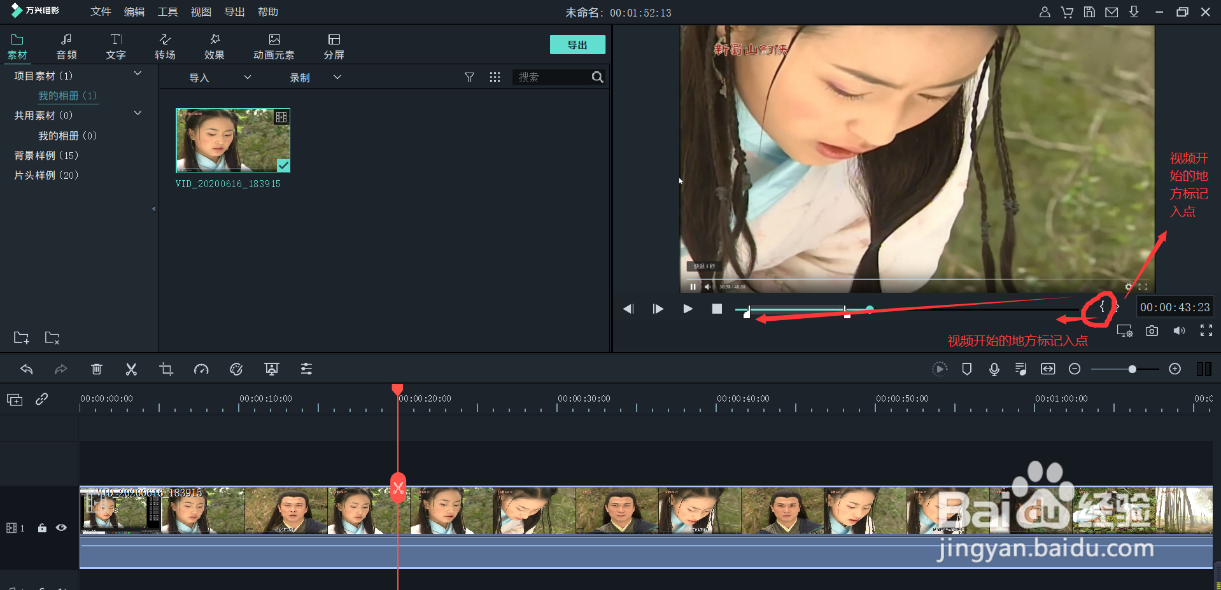Image resolution: width=1221 pixels, height=590 pixels.
Task: Play the preview video
Action: point(688,309)
